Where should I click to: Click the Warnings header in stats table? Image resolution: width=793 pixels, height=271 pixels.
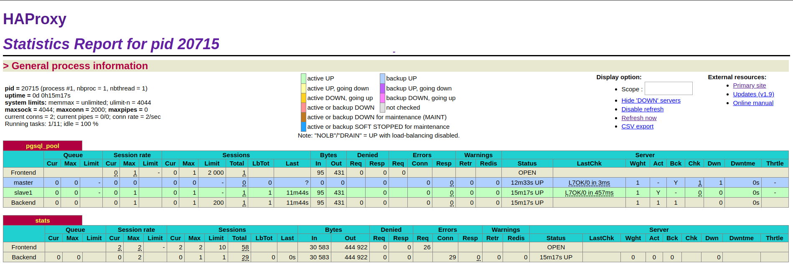(x=506, y=230)
